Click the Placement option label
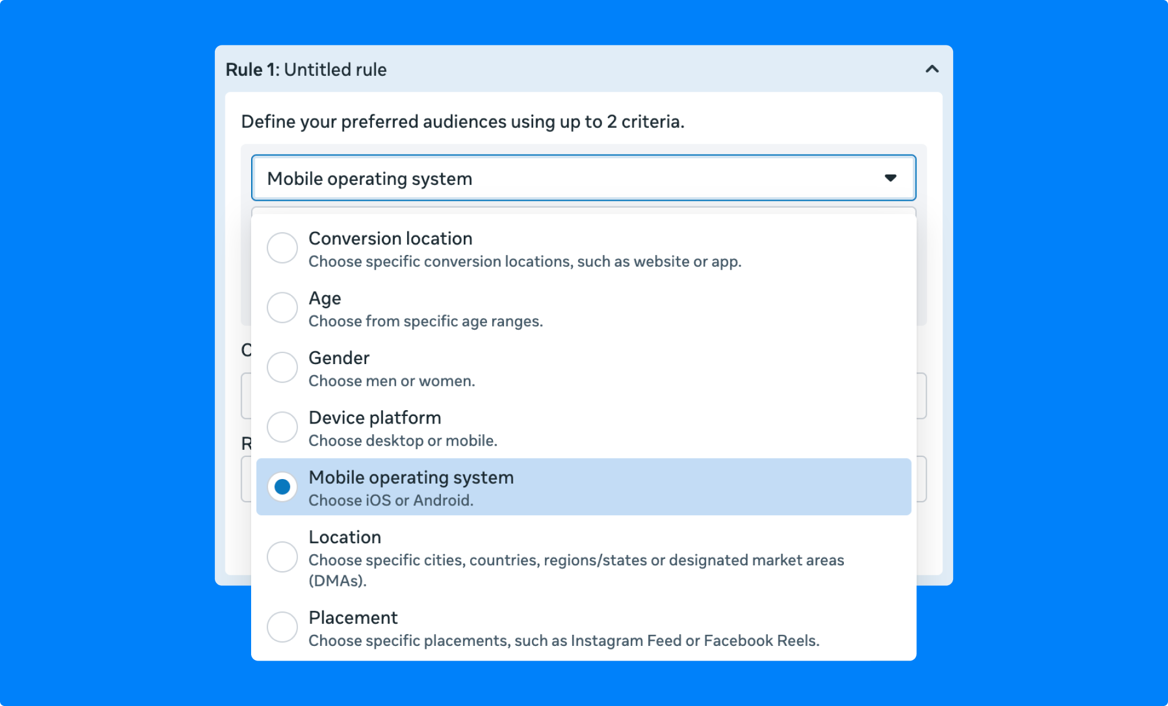The height and width of the screenshot is (706, 1168). coord(353,617)
